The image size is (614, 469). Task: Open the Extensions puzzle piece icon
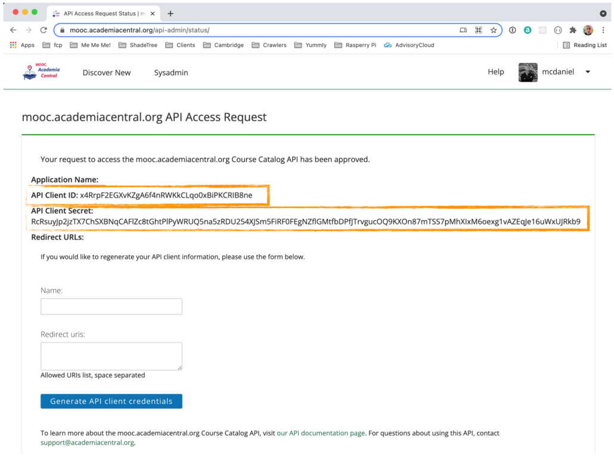[573, 30]
